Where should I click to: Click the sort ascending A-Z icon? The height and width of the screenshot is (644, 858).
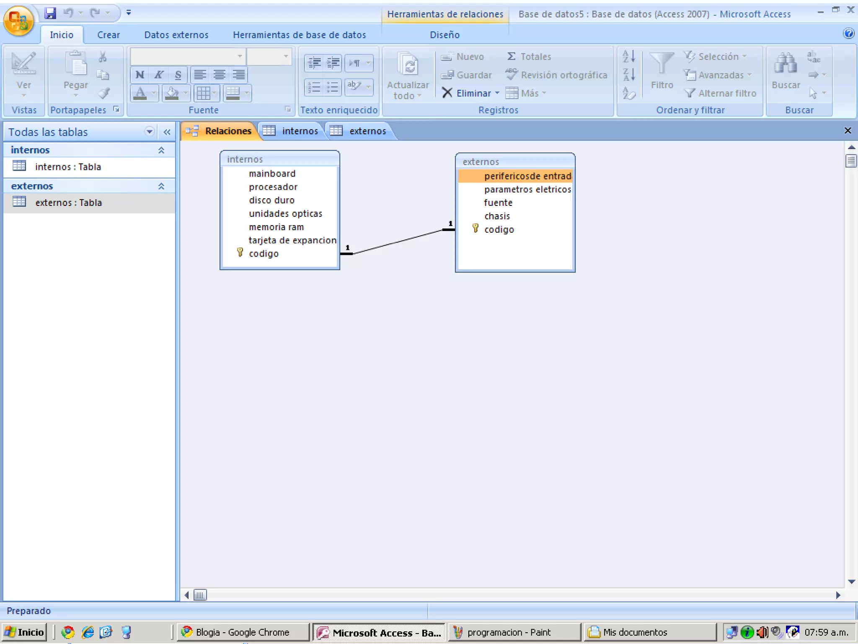tap(629, 56)
